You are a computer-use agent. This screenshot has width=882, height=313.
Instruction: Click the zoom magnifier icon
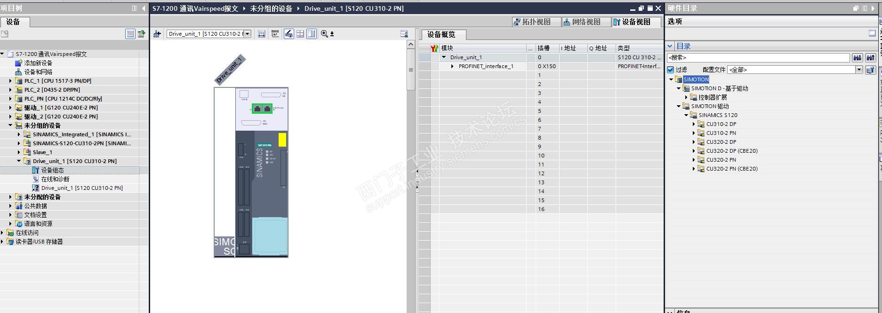coord(324,34)
